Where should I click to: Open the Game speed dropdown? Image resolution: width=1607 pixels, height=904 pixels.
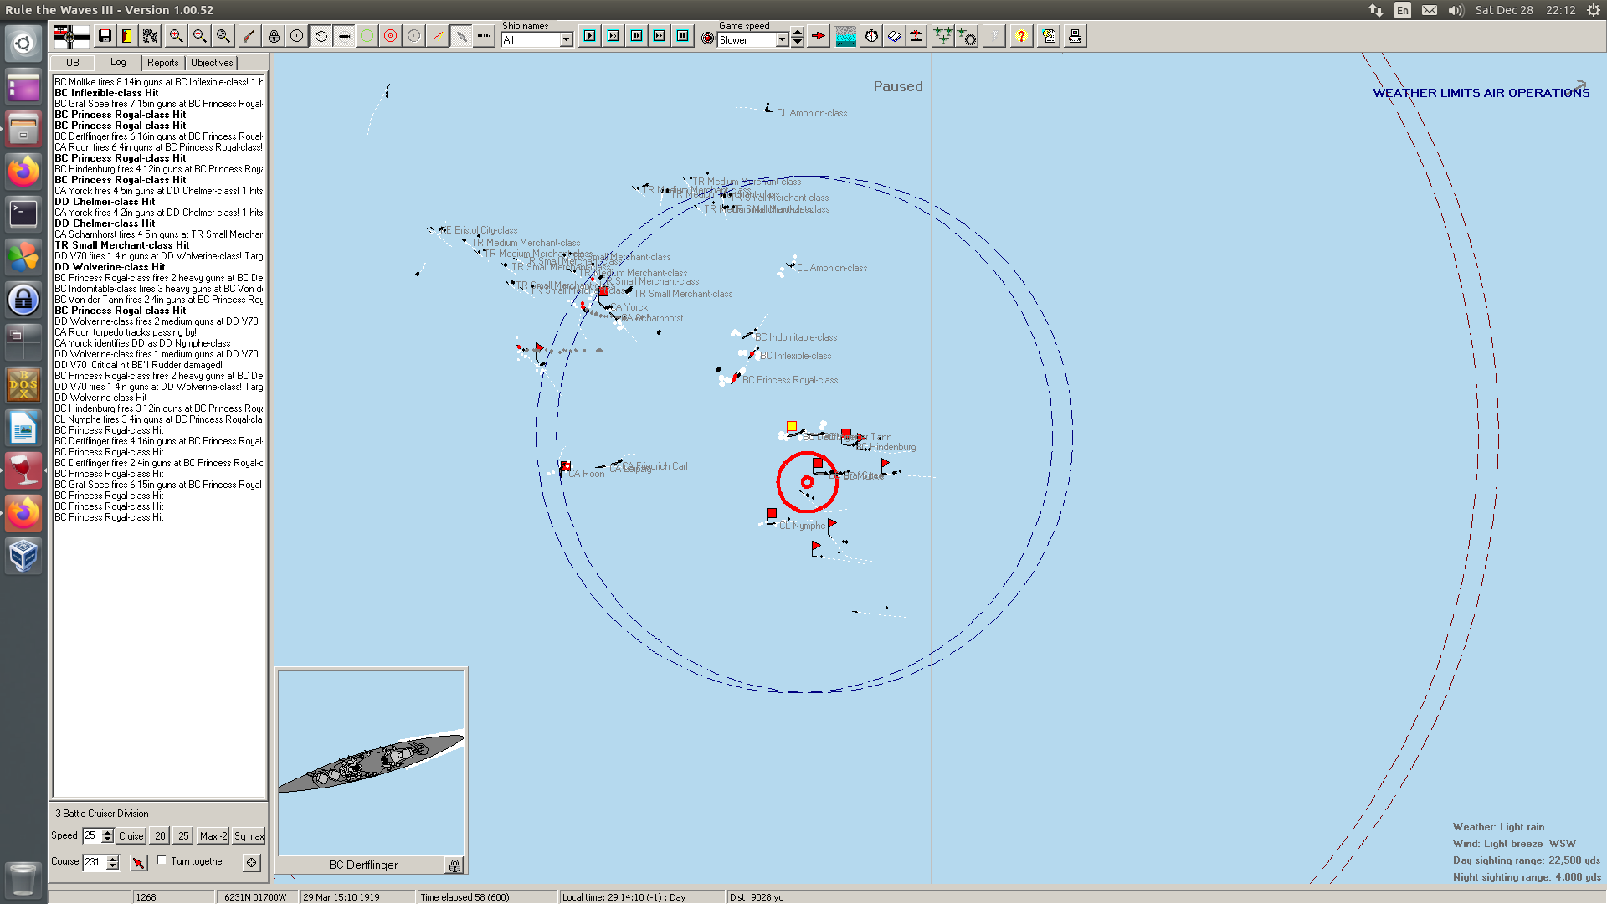782,40
